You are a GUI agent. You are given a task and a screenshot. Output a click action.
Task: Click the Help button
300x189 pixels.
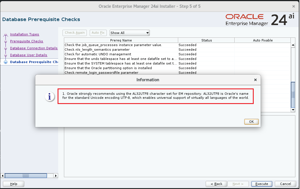click(14, 184)
